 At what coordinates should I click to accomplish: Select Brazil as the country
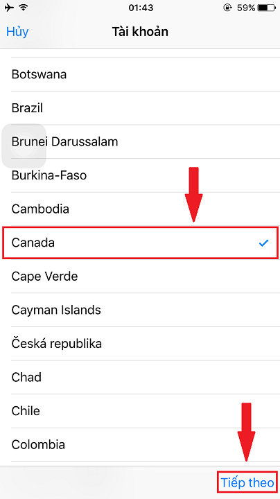tap(140, 108)
